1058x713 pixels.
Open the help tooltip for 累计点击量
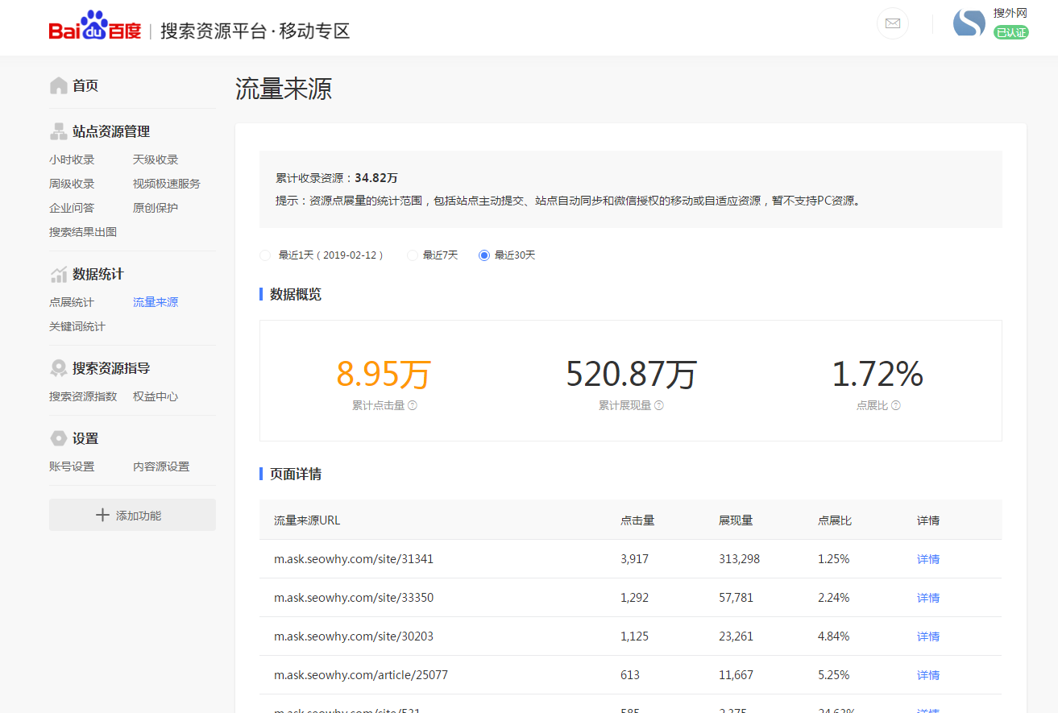click(413, 405)
